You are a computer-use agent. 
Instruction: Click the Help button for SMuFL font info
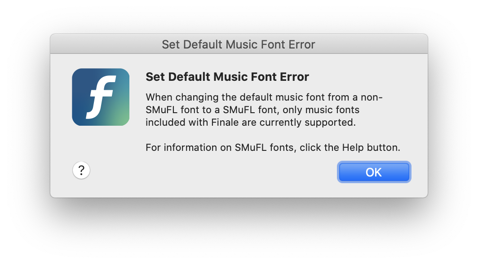(81, 170)
